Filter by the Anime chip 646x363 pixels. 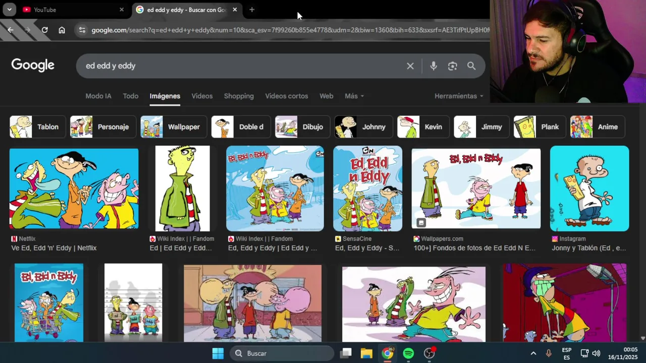(598, 127)
